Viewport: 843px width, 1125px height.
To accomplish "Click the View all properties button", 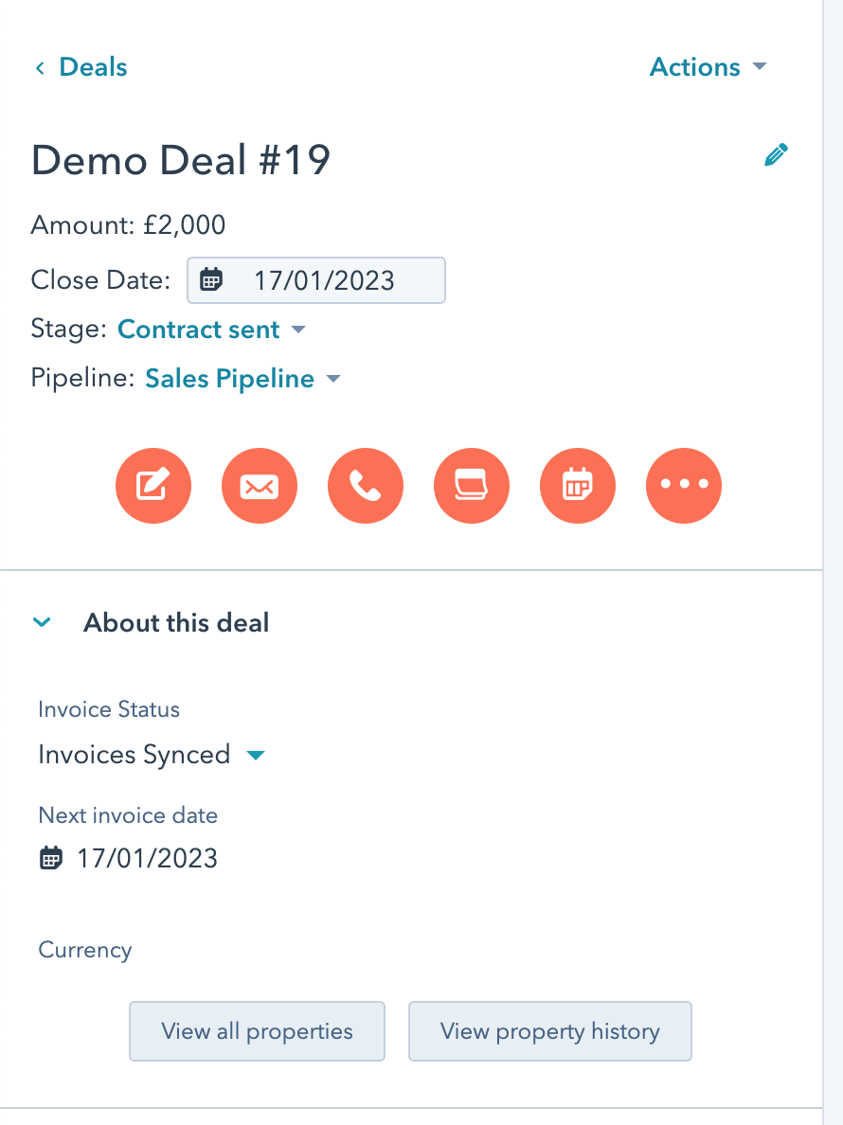I will (257, 1031).
